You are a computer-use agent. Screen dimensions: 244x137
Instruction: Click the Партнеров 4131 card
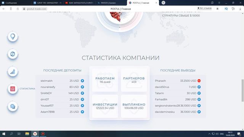pyautogui.click(x=134, y=80)
